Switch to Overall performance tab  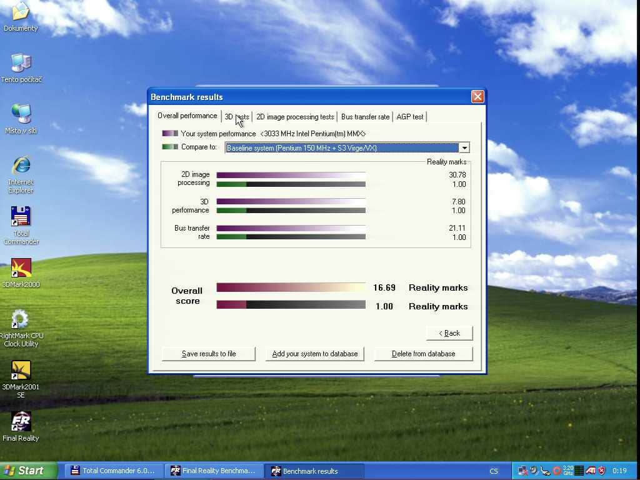click(187, 116)
